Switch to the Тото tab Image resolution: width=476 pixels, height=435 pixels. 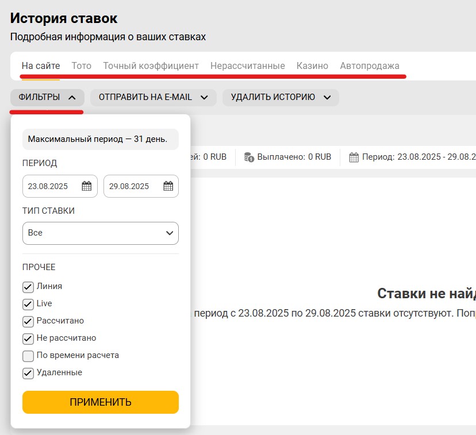(81, 66)
